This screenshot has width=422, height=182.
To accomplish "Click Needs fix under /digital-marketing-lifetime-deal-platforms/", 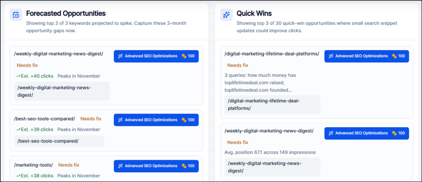I will [x=238, y=65].
